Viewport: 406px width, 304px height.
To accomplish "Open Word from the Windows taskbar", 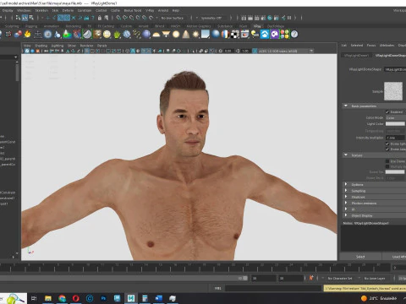I will click(158, 298).
